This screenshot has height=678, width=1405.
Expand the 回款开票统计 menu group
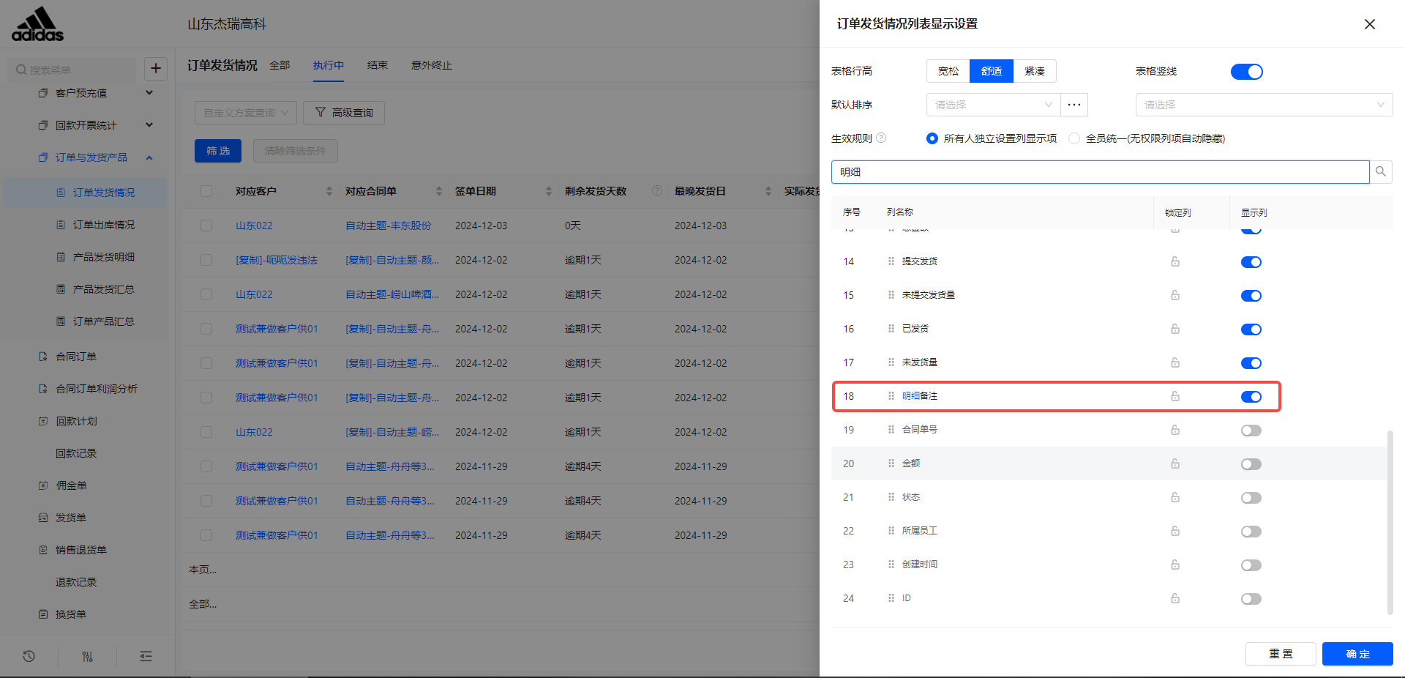[x=149, y=124]
